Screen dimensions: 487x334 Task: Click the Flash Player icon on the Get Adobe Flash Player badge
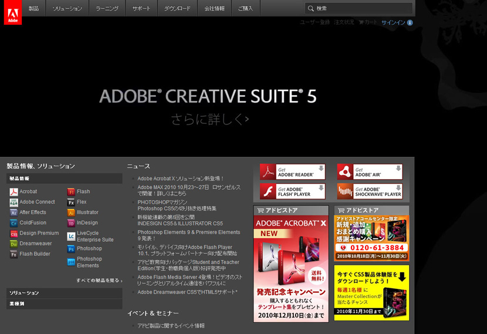tap(268, 191)
